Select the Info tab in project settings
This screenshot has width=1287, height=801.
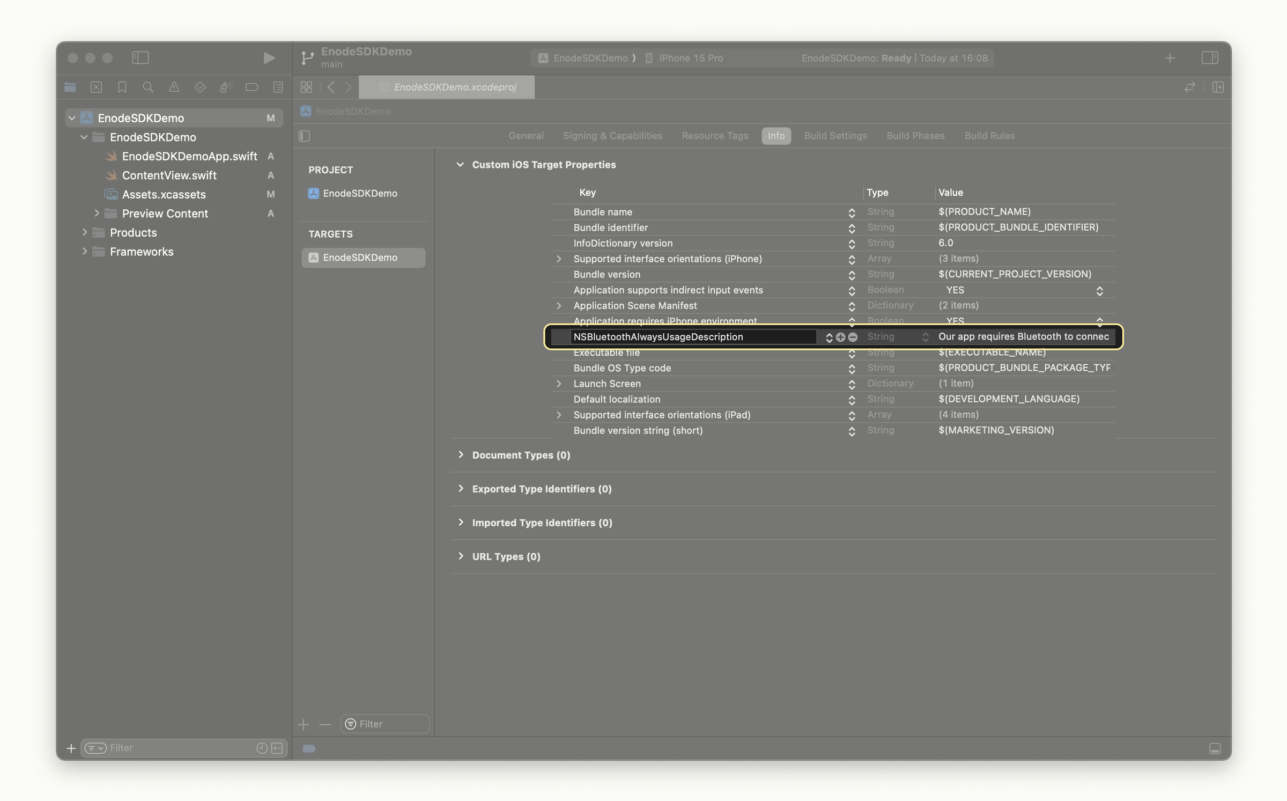[775, 136]
